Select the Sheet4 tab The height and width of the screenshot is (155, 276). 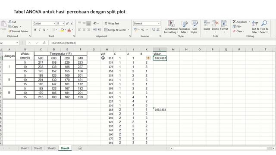(65, 148)
